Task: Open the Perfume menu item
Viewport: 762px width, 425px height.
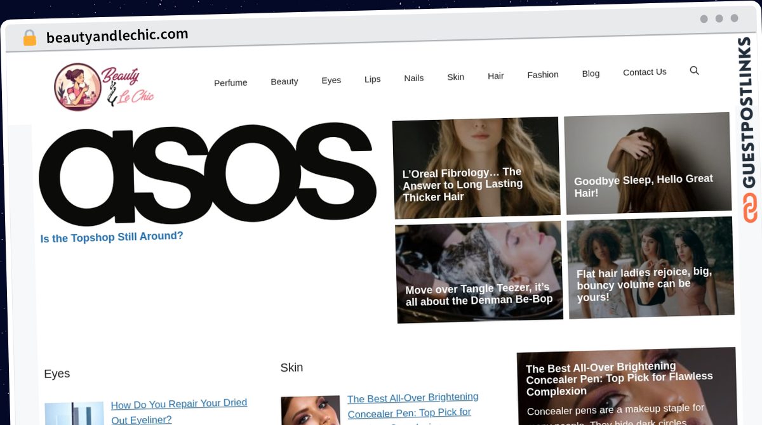Action: pyautogui.click(x=231, y=82)
